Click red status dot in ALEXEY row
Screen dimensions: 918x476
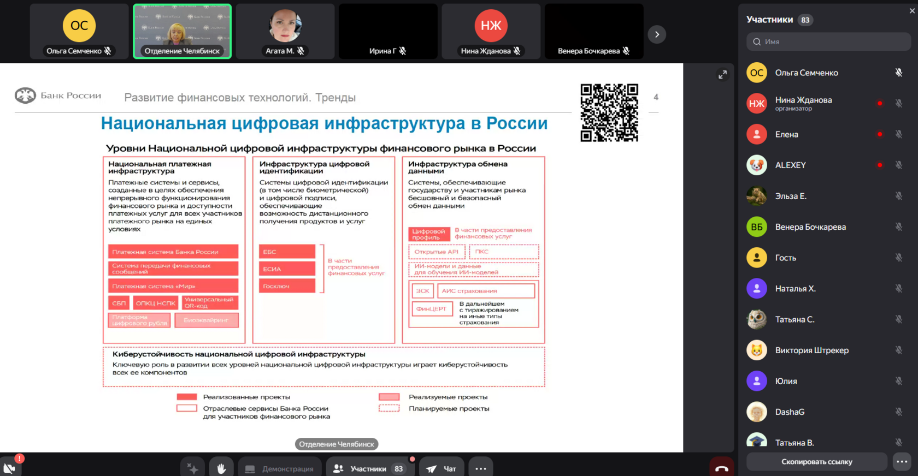point(880,165)
